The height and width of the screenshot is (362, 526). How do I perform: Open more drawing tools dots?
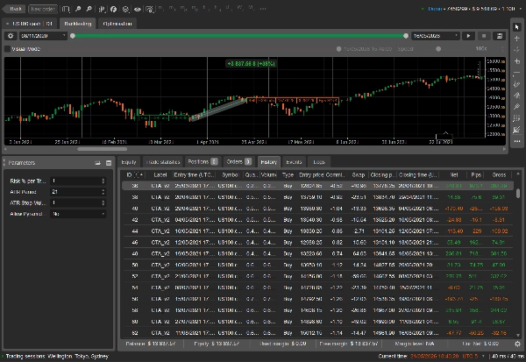coord(517,141)
